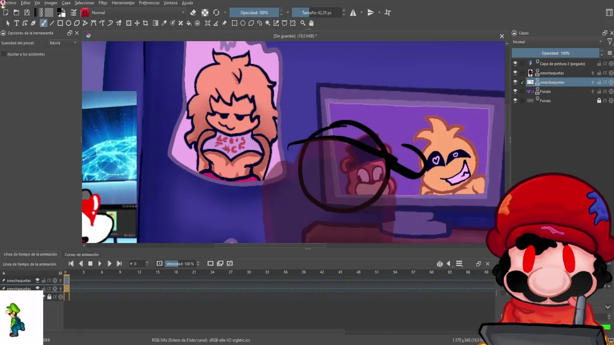Expand dropdown arrow after Opacidad slider
The width and height of the screenshot is (614, 345).
(x=287, y=12)
